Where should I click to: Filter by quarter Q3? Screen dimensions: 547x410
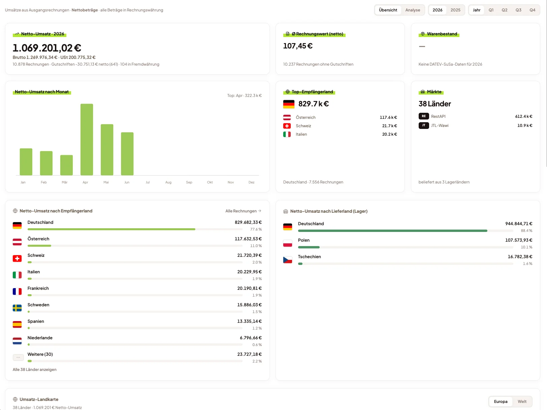(518, 10)
